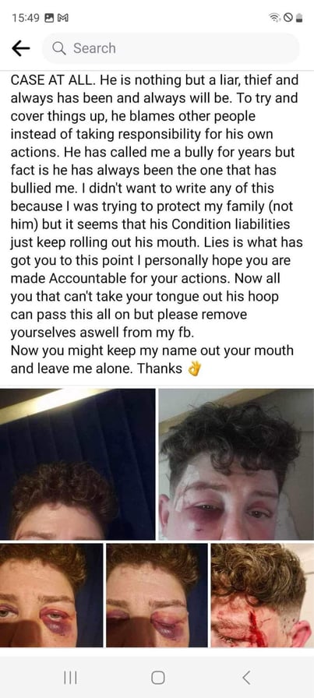Image resolution: width=314 pixels, height=698 pixels.
Task: Tap the line 'Now you might keep my name'
Action: coord(152,350)
